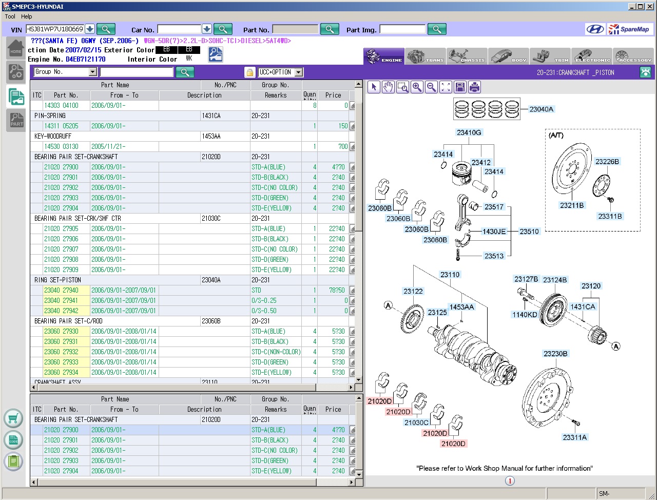
Task: Open vehicle detail search icon
Action: coord(216,54)
